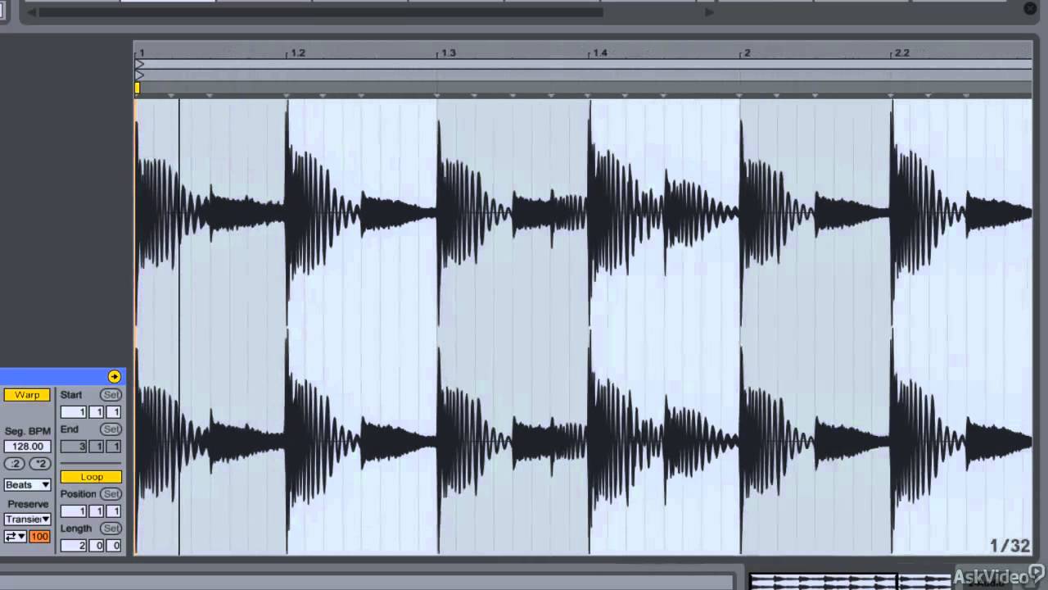This screenshot has width=1048, height=590.
Task: Click the orange transient envelope 100 field
Action: (x=39, y=537)
